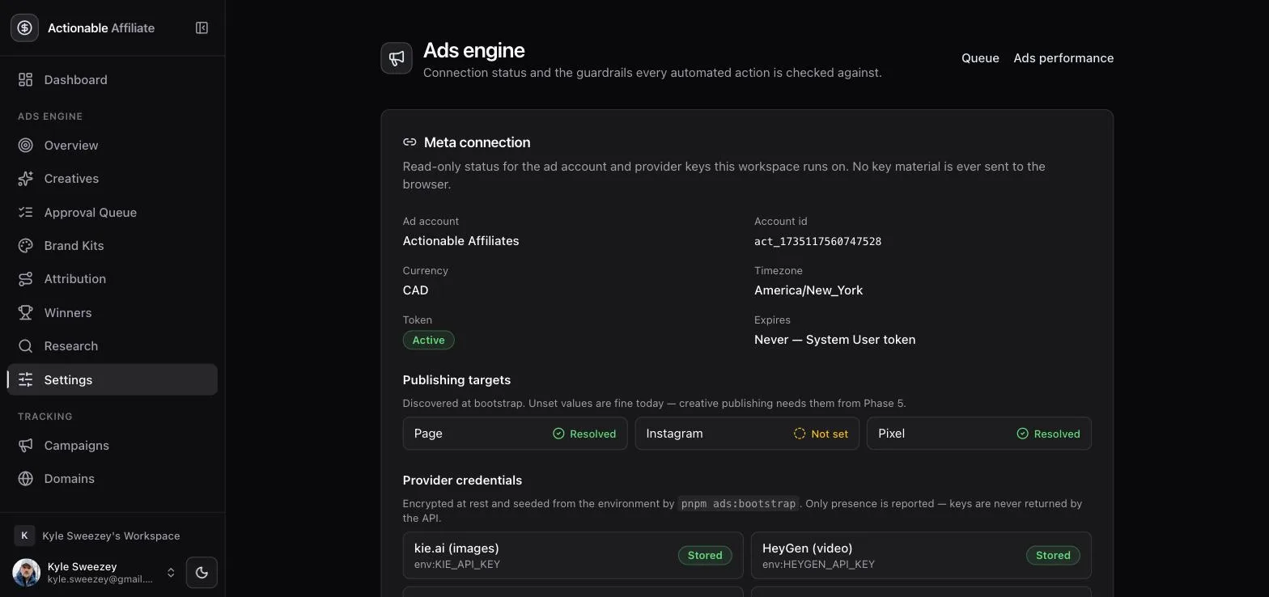Click Never — System User token text

coord(835,340)
